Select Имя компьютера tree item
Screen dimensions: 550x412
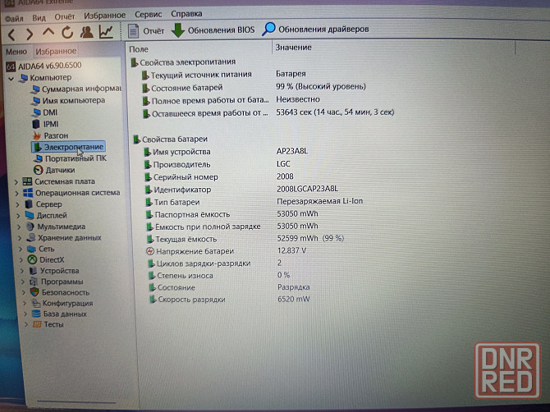pos(68,101)
